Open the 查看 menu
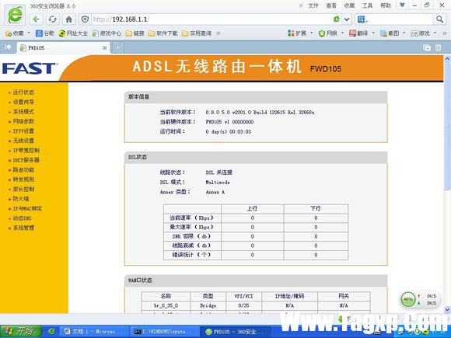The width and height of the screenshot is (451, 338). 331,5
